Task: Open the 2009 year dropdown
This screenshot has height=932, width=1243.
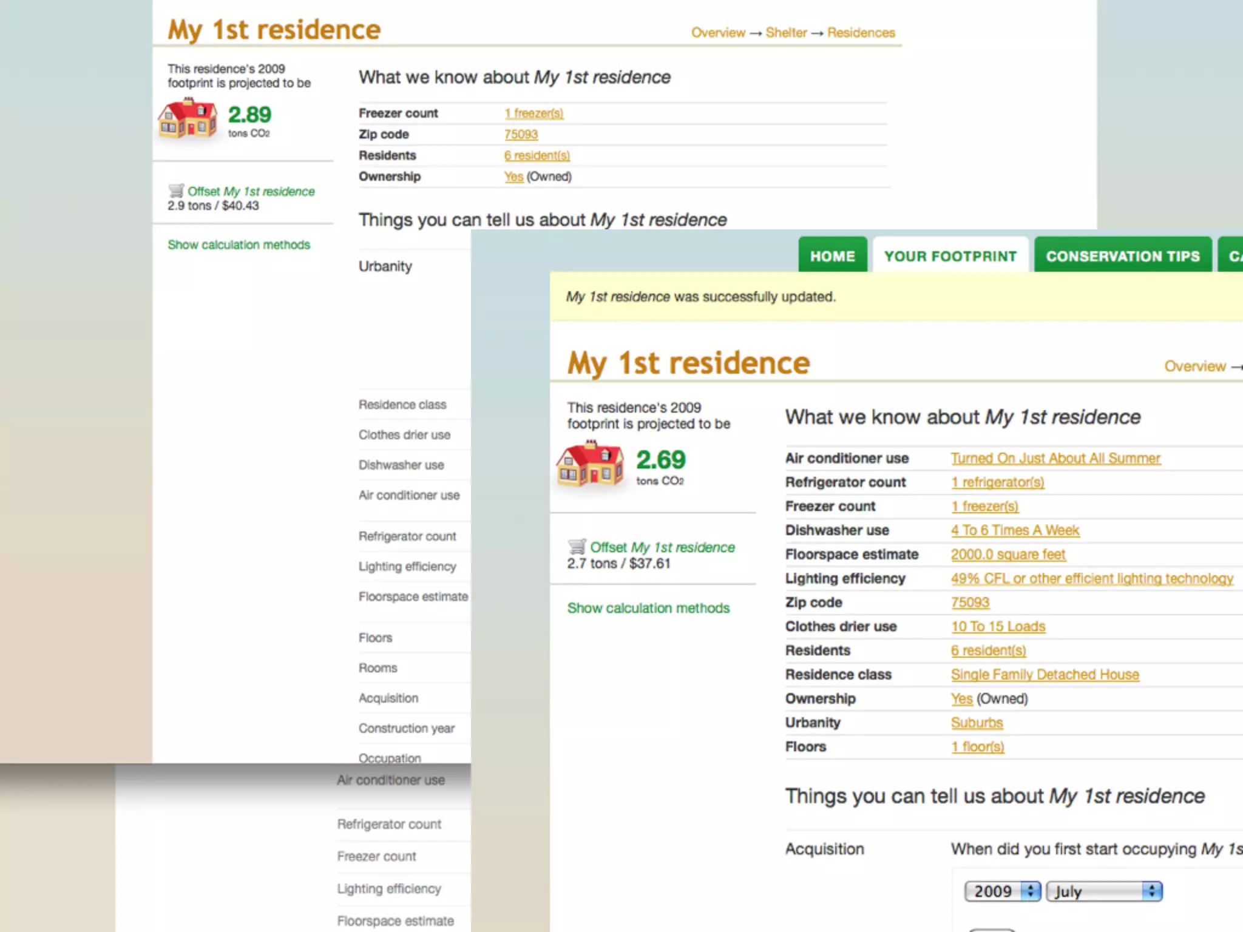Action: [1002, 891]
